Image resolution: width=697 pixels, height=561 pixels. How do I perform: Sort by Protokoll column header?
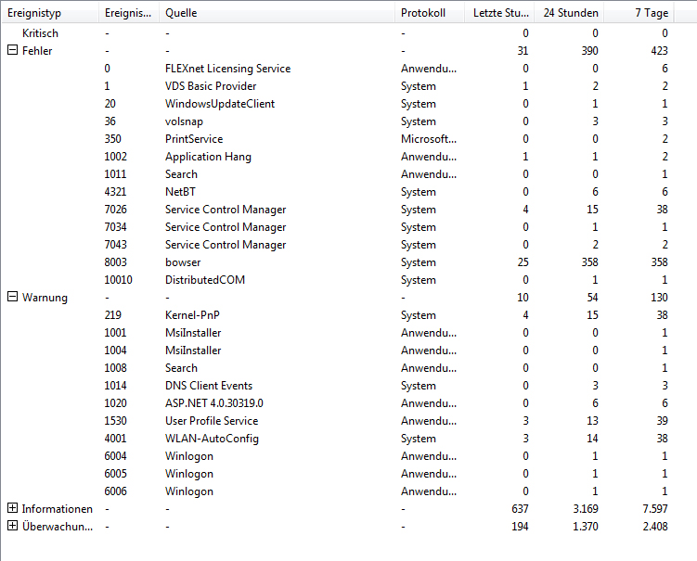[430, 13]
